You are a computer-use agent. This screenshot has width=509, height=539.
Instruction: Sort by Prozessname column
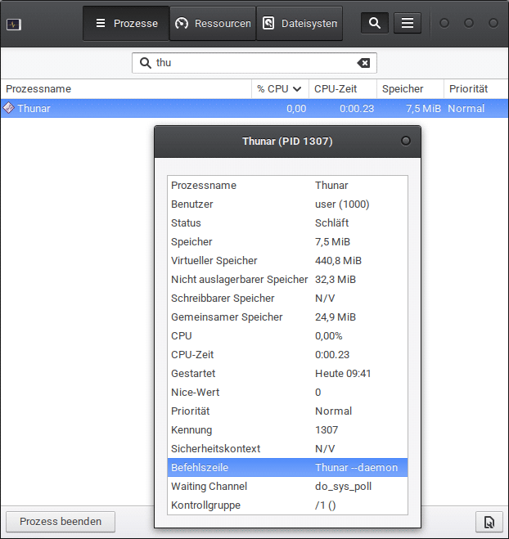tap(126, 89)
